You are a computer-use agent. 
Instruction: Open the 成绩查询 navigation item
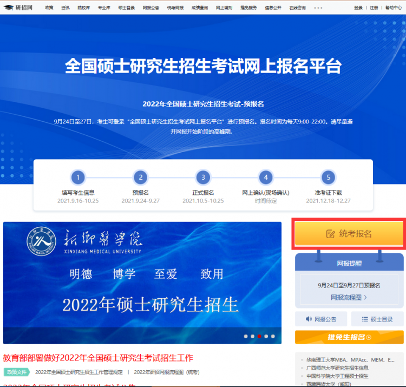click(199, 8)
